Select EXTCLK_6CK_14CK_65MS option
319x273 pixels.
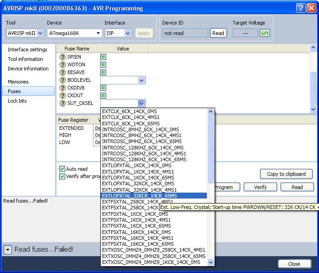coord(154,124)
